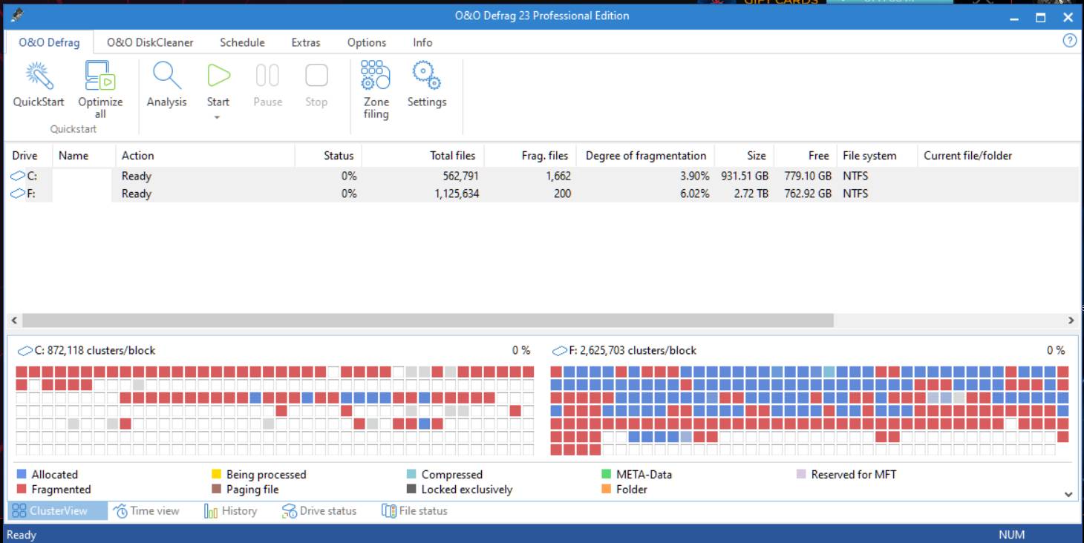Screen dimensions: 1084x543
Task: Click the right arrow of horizontal scrollbar
Action: [1071, 320]
